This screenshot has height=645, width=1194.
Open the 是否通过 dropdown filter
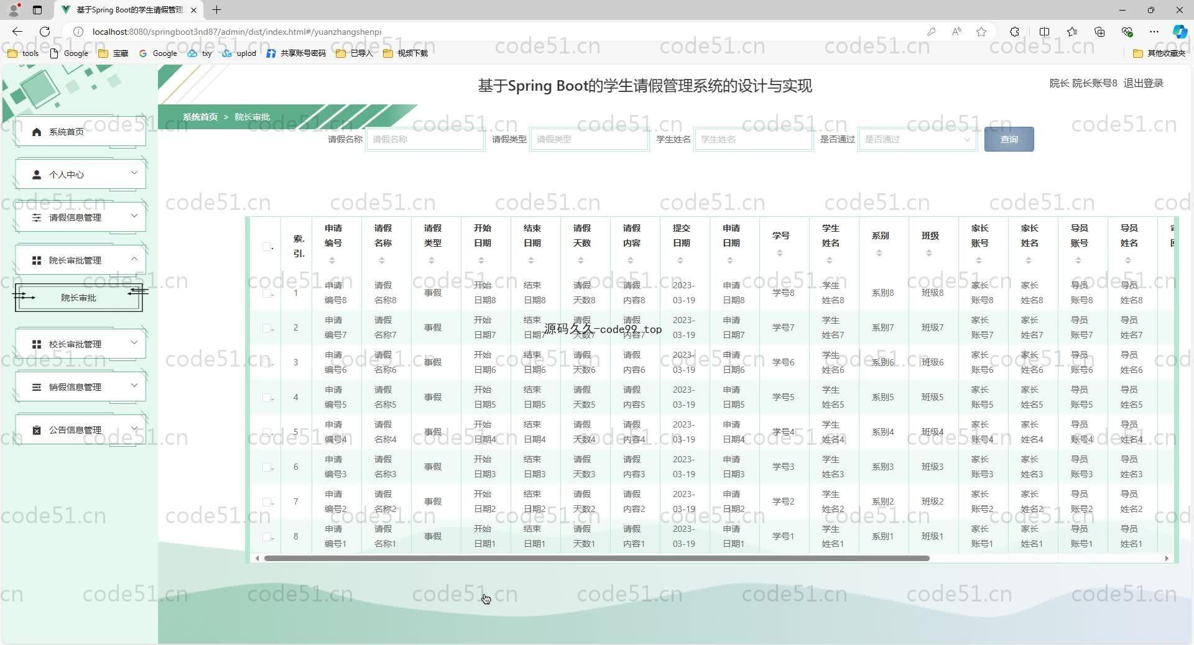click(917, 139)
